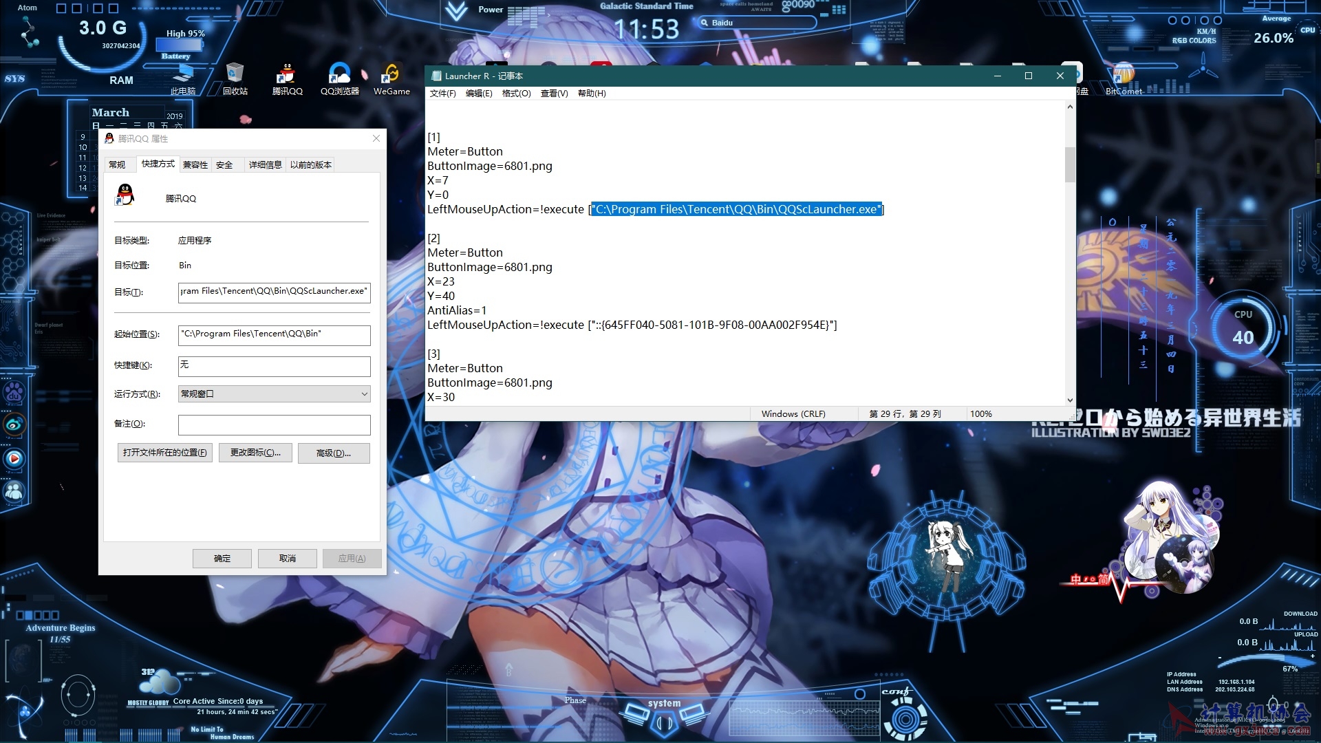1321x743 pixels.
Task: Open the QQ浏览器 desktop shortcut
Action: coord(340,78)
